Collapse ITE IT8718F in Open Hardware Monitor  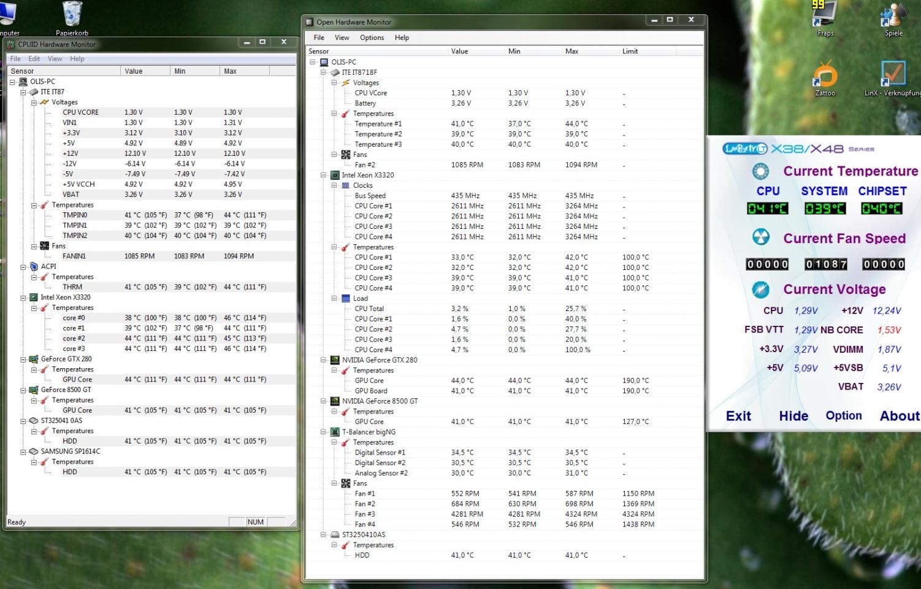[324, 72]
